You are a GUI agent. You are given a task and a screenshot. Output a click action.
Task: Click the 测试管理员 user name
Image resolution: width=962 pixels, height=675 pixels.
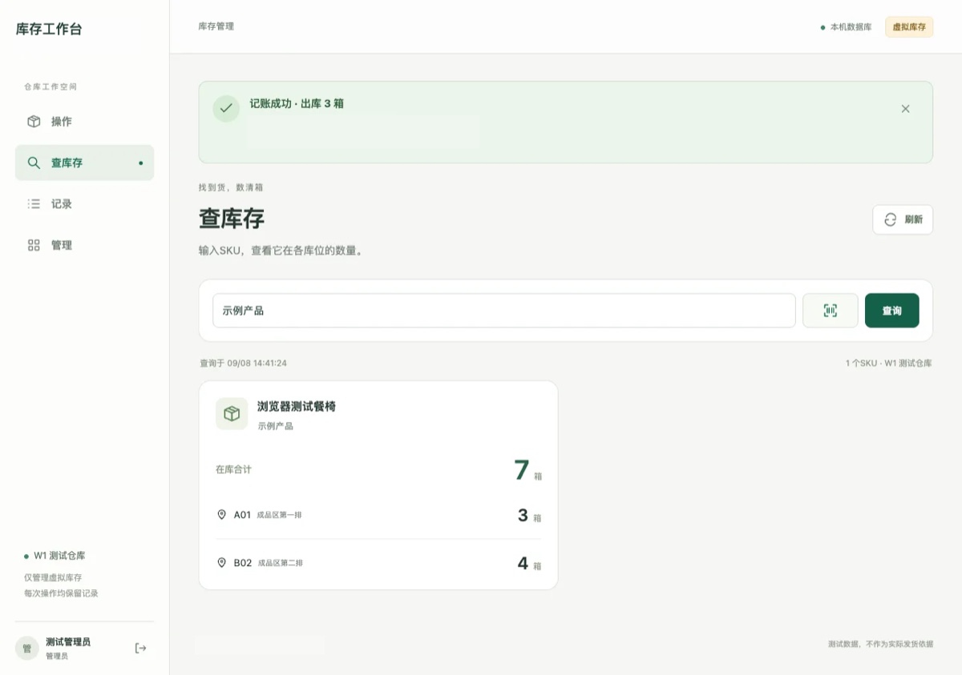[x=68, y=642]
